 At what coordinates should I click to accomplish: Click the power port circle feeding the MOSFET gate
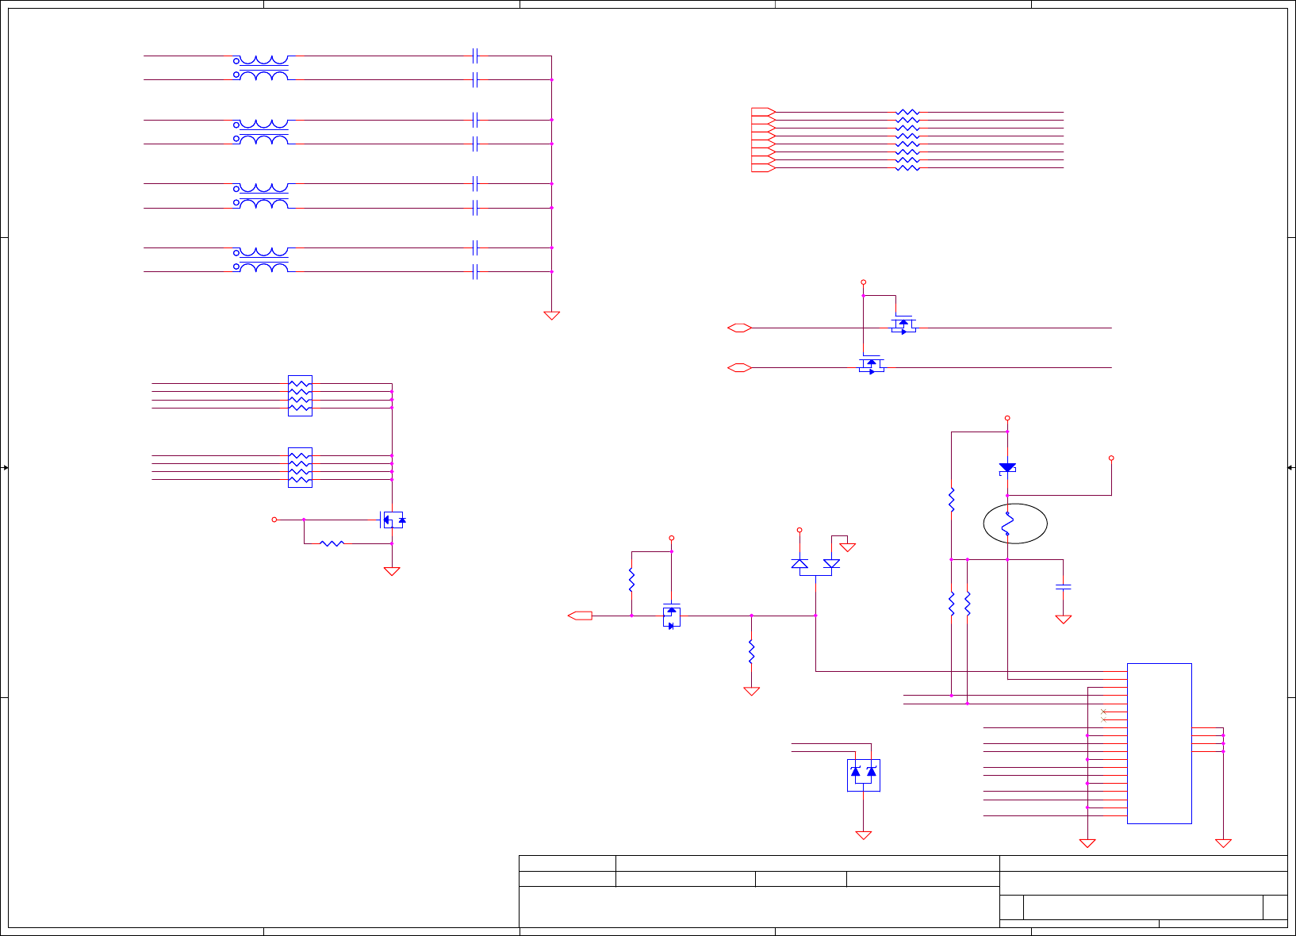pyautogui.click(x=274, y=520)
